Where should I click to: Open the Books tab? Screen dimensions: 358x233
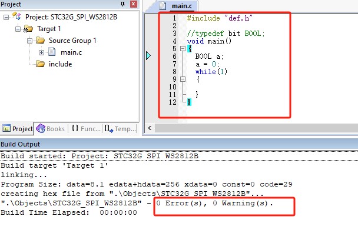tap(51, 129)
